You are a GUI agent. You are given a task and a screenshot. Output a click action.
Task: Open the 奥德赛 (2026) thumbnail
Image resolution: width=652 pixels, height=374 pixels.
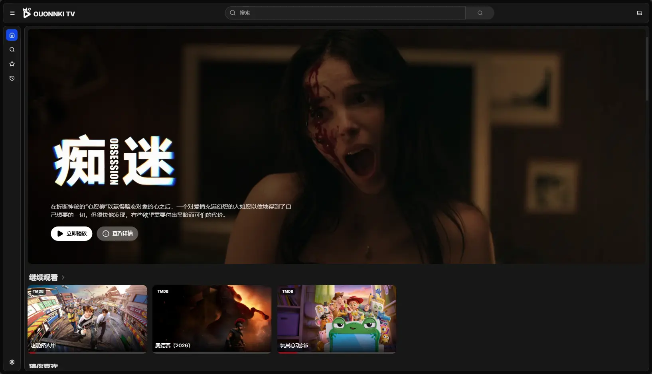(212, 319)
